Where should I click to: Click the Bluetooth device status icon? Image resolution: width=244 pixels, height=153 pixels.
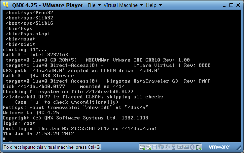click(x=192, y=147)
